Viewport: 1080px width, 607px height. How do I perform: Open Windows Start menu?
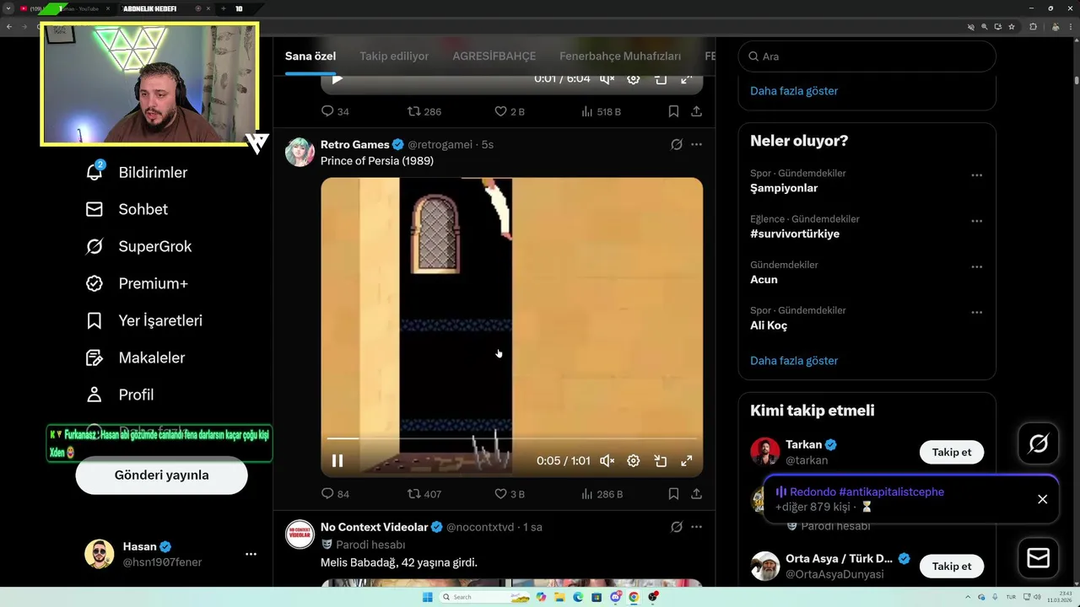click(x=427, y=597)
